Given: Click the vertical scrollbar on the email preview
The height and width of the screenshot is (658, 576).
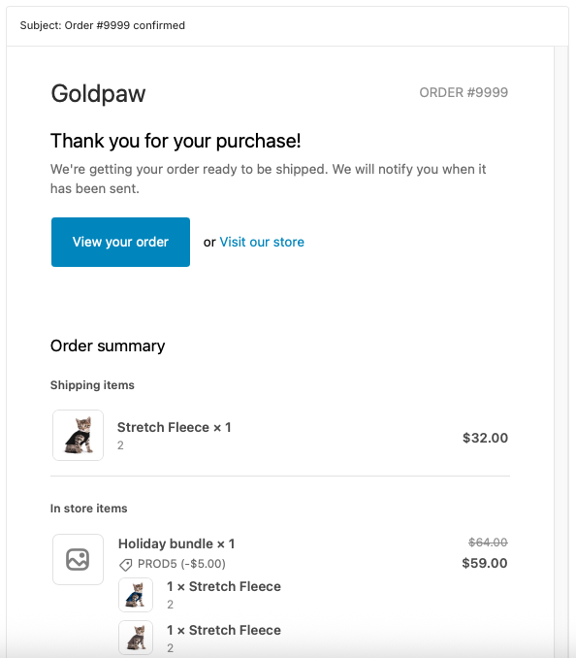Looking at the screenshot, I should 560,351.
